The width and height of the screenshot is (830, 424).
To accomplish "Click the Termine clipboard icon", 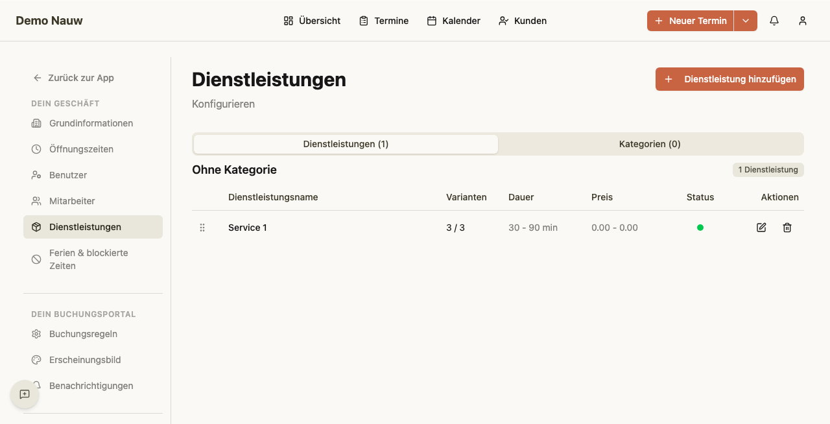I will (x=364, y=21).
